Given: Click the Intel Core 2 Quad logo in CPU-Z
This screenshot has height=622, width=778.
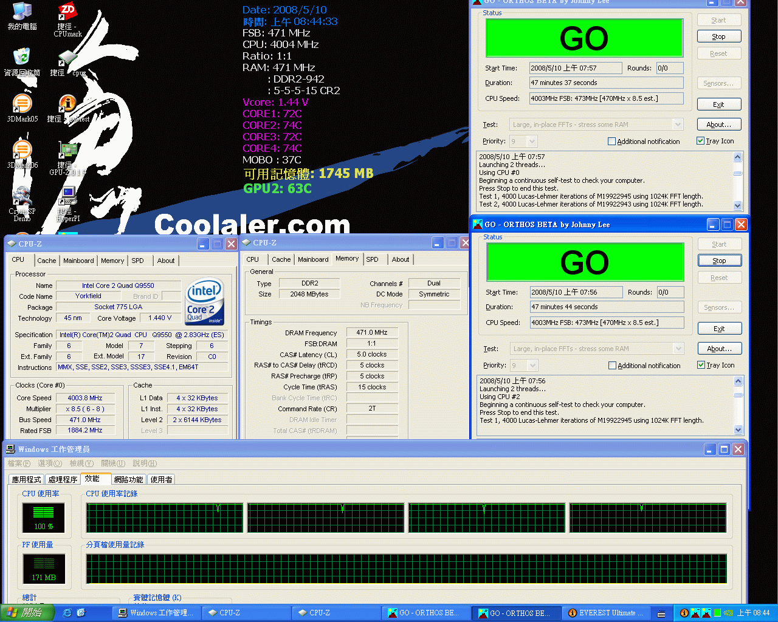Looking at the screenshot, I should pyautogui.click(x=205, y=301).
